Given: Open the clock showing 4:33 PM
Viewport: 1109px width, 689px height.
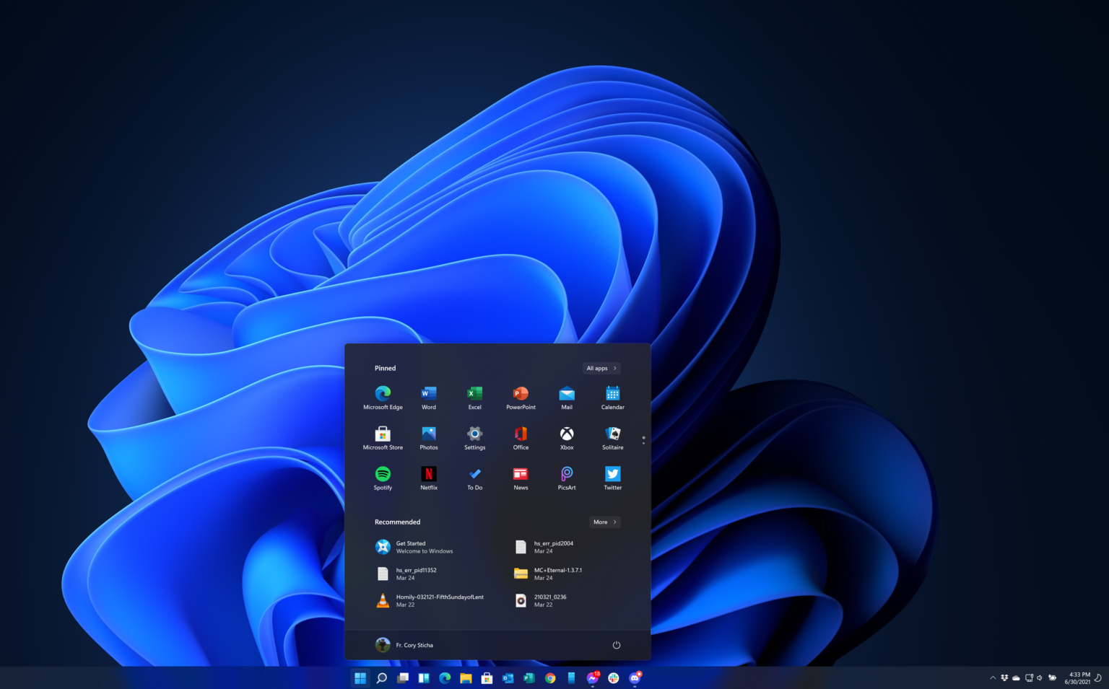Looking at the screenshot, I should 1077,678.
